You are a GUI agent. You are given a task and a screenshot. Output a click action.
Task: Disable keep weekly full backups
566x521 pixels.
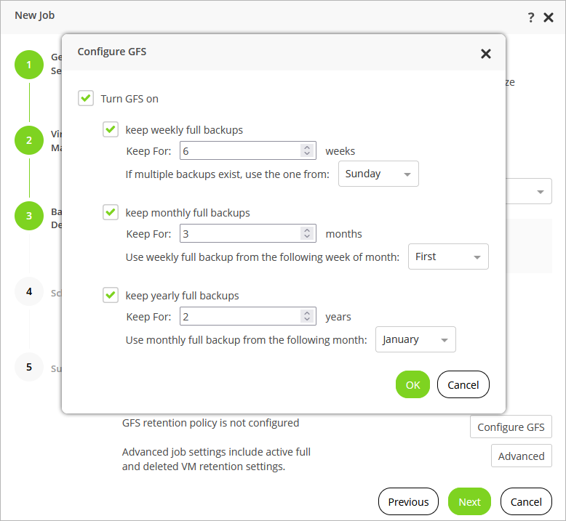pyautogui.click(x=111, y=130)
